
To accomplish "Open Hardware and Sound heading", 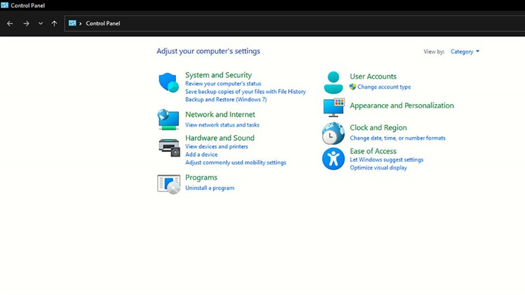I will click(x=220, y=138).
